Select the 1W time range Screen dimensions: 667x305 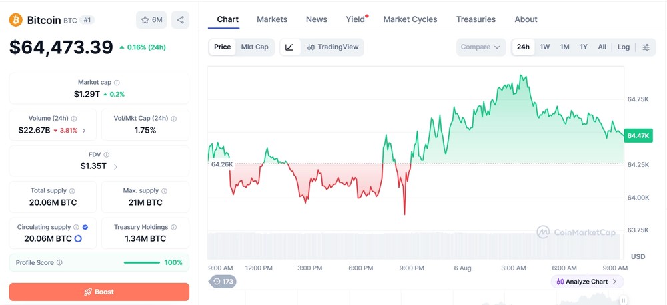tap(544, 47)
